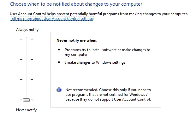Set slider to third notification level tick

tap(27, 79)
